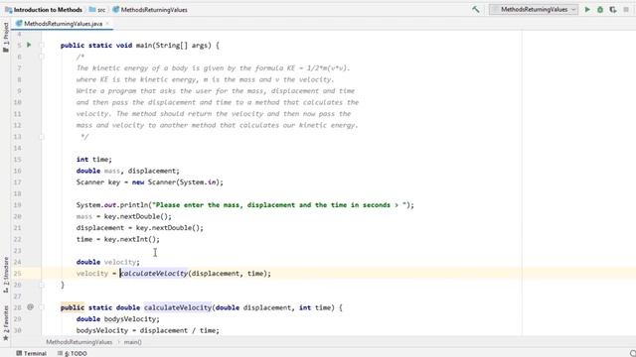This screenshot has width=636, height=357.
Task: Click the @ gutter icon on line 28
Action: coord(30,307)
